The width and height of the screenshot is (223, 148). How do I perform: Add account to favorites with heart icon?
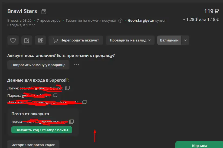13,40
